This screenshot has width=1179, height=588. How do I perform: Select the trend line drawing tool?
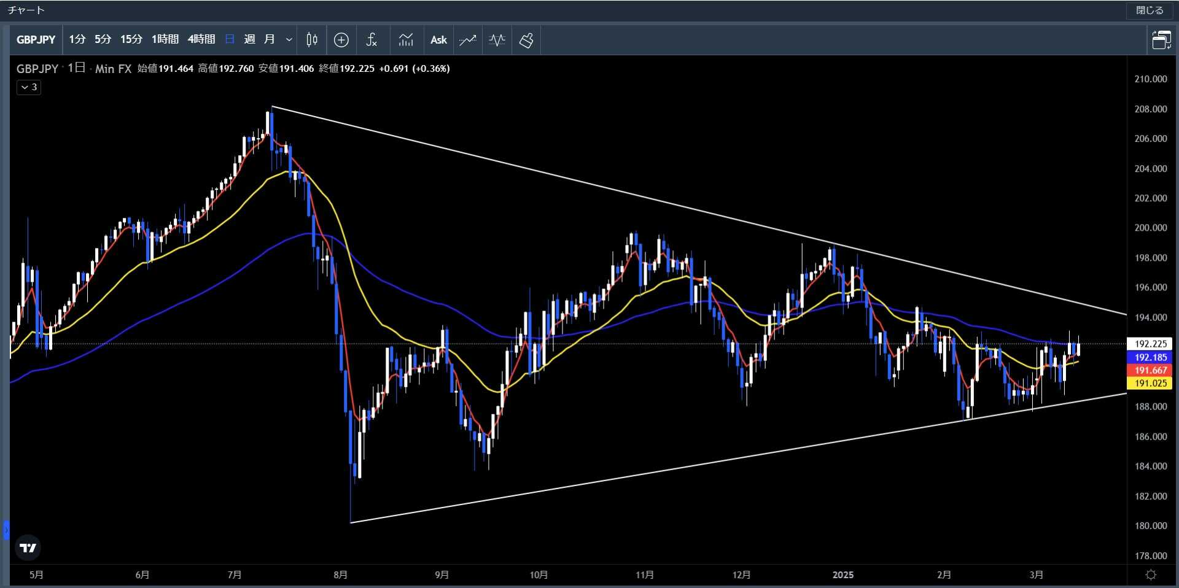[x=468, y=40]
